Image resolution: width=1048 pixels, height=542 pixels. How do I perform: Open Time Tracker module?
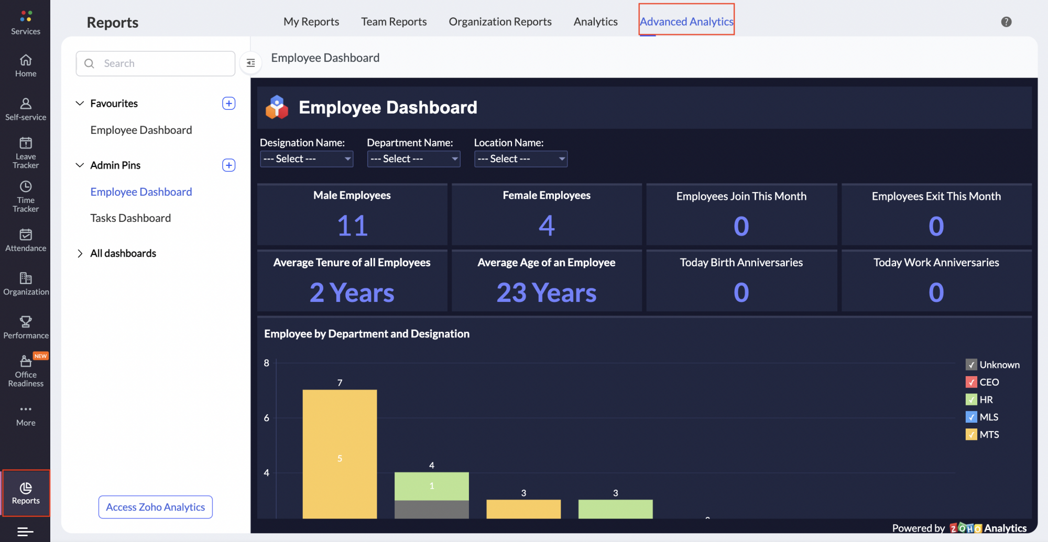(26, 196)
